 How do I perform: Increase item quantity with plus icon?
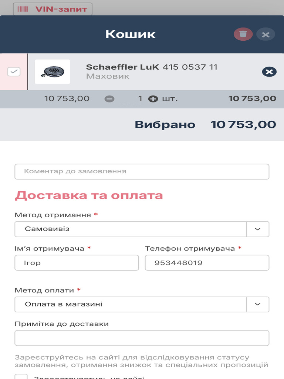tap(153, 99)
